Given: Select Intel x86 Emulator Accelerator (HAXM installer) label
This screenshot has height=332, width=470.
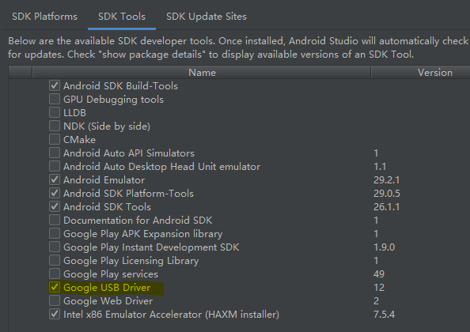Looking at the screenshot, I should 171,315.
